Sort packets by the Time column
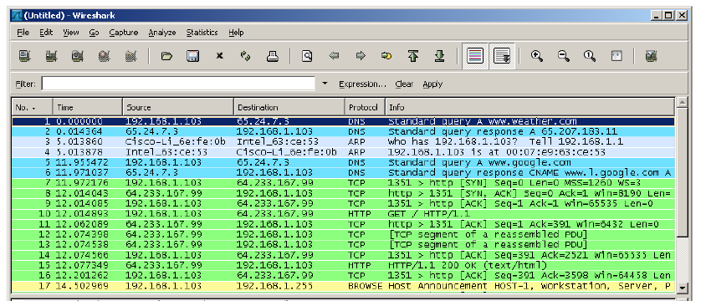Screen dimensions: 706x306 pyautogui.click(x=88, y=108)
